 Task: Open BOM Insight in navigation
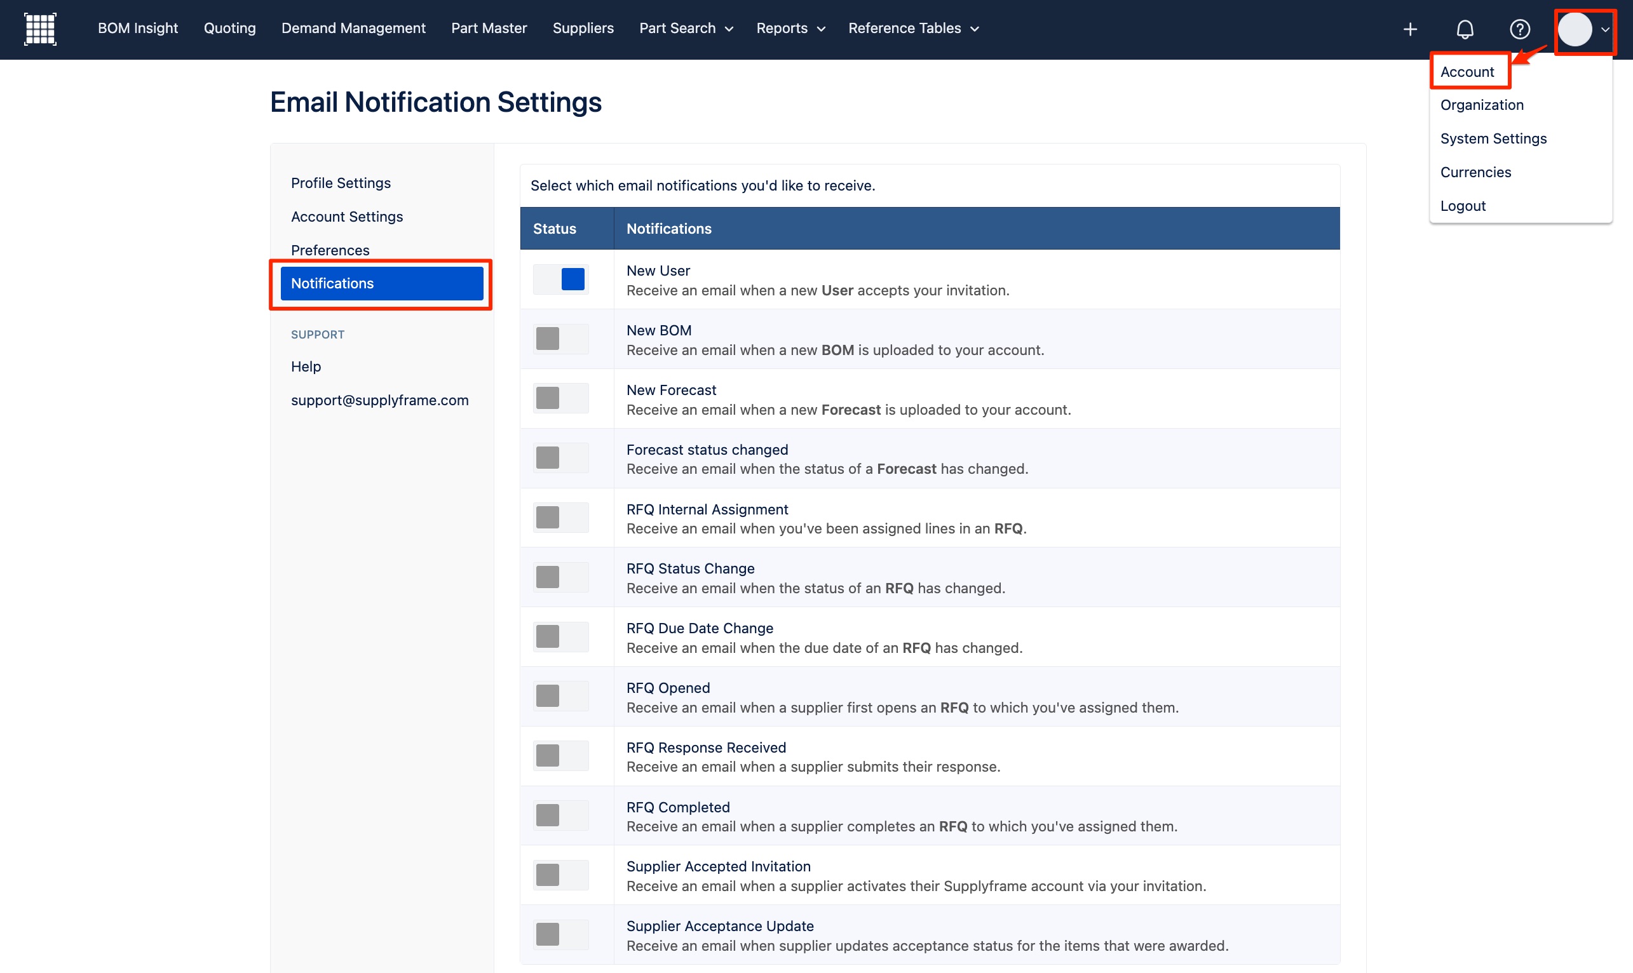(138, 28)
